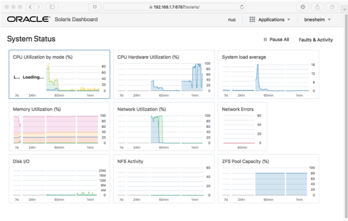Select the ZFS Pool Capacity chart
Viewport: 348px width, 221px height.
click(x=268, y=178)
